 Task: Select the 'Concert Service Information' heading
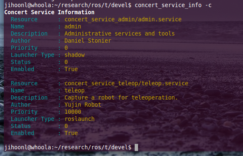[x=49, y=12]
